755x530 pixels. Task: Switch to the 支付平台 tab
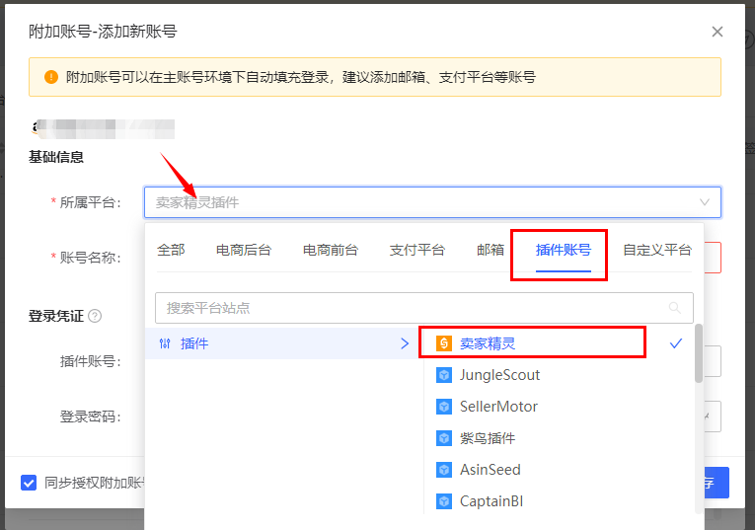(x=417, y=250)
